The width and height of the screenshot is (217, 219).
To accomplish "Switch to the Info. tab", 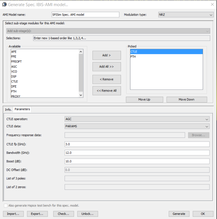I will coord(8,109).
